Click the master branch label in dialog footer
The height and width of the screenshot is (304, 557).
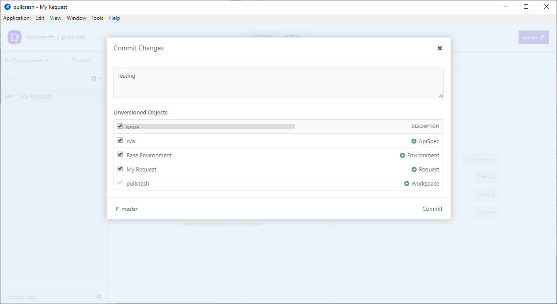point(130,209)
